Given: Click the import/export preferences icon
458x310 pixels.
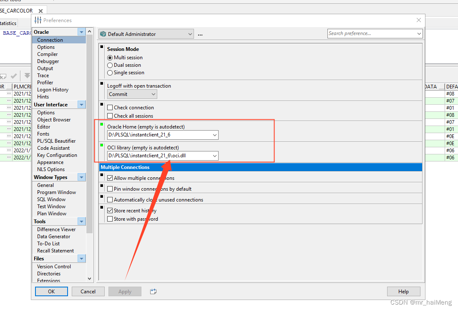Looking at the screenshot, I should pyautogui.click(x=153, y=291).
